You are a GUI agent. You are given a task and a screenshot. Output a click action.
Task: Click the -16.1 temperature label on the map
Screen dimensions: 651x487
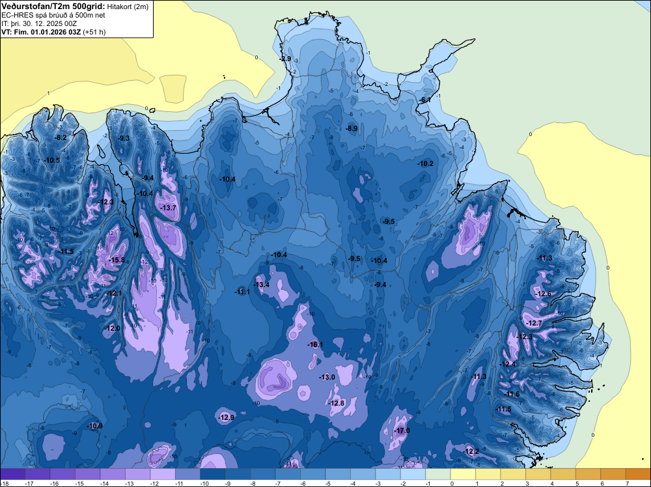315,344
